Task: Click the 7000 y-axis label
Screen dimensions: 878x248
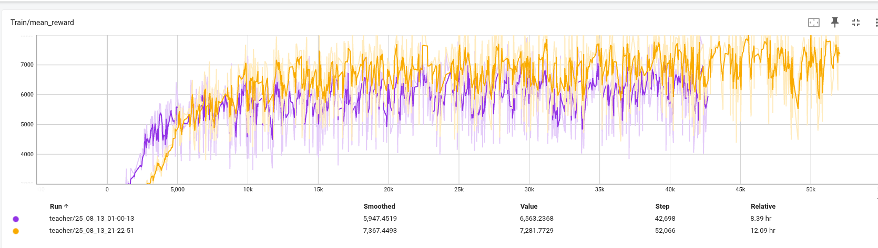Action: click(x=27, y=65)
